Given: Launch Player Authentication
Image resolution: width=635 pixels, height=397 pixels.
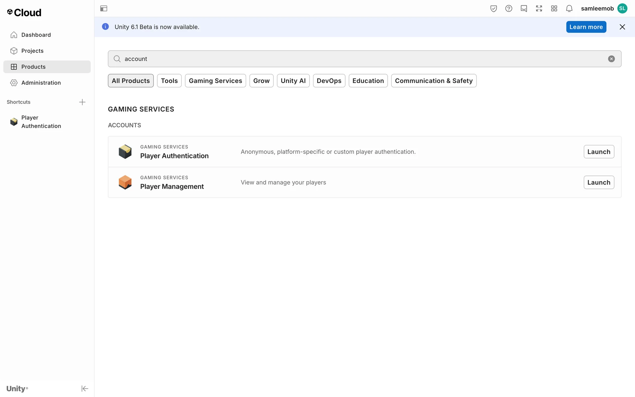Looking at the screenshot, I should (x=599, y=152).
